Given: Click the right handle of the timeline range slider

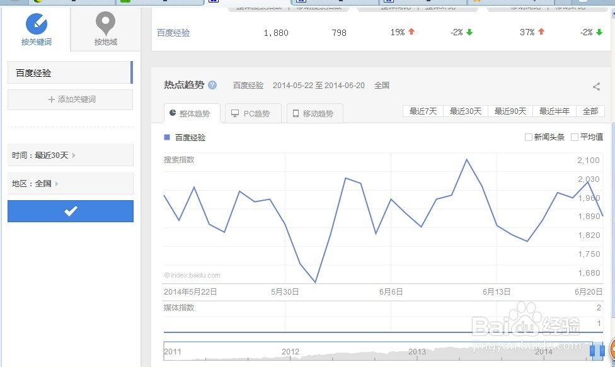Looking at the screenshot, I should click(x=602, y=351).
